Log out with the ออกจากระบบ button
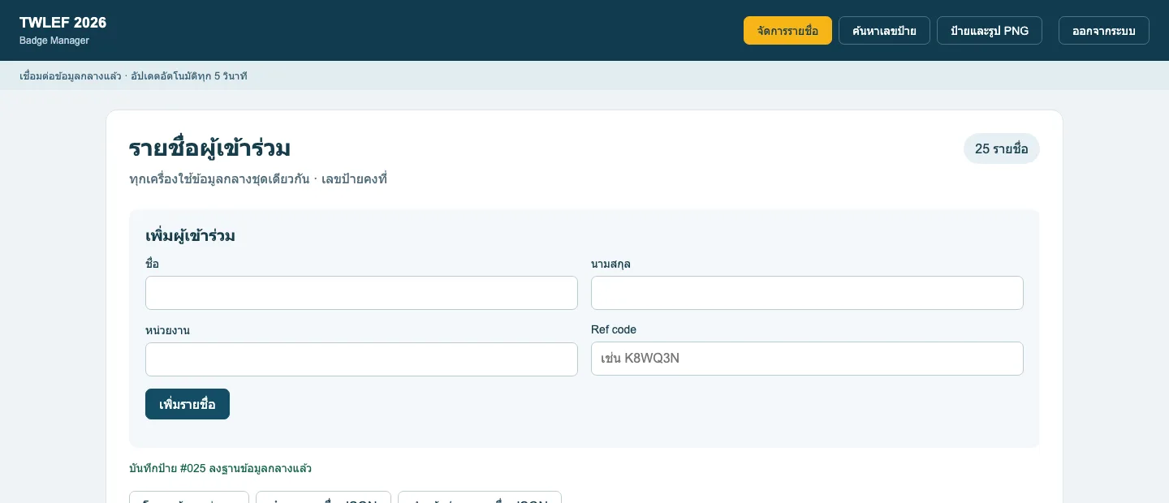Screen dimensions: 1169x503 point(1104,31)
